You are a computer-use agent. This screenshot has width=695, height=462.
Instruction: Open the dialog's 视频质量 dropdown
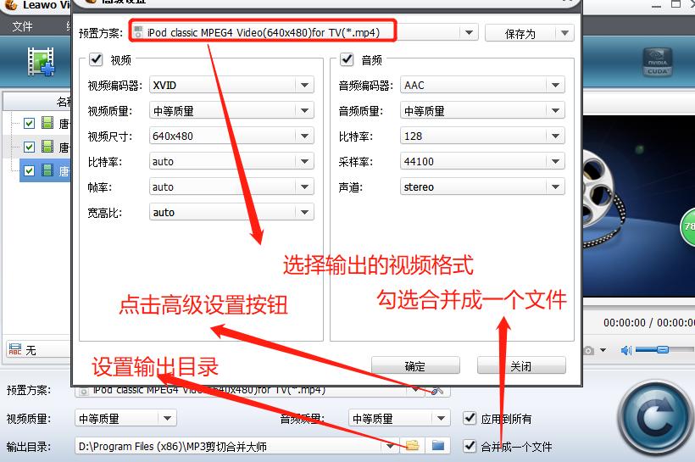pos(304,110)
